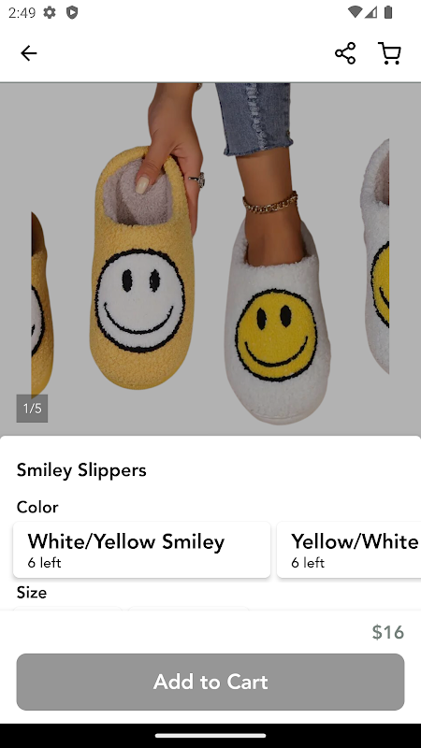Tap the battery status icon
This screenshot has width=421, height=748.
click(x=388, y=12)
